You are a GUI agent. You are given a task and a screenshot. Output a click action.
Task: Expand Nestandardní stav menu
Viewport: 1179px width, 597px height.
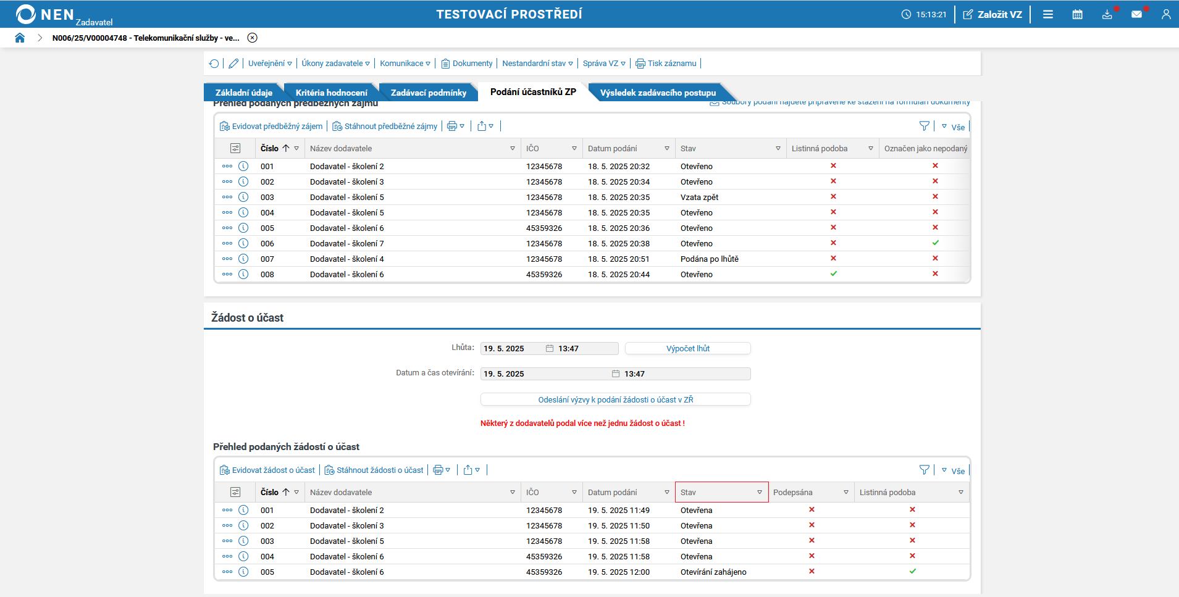(x=537, y=64)
